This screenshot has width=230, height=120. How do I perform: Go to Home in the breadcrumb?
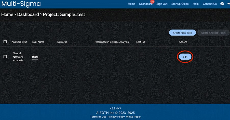point(7,14)
